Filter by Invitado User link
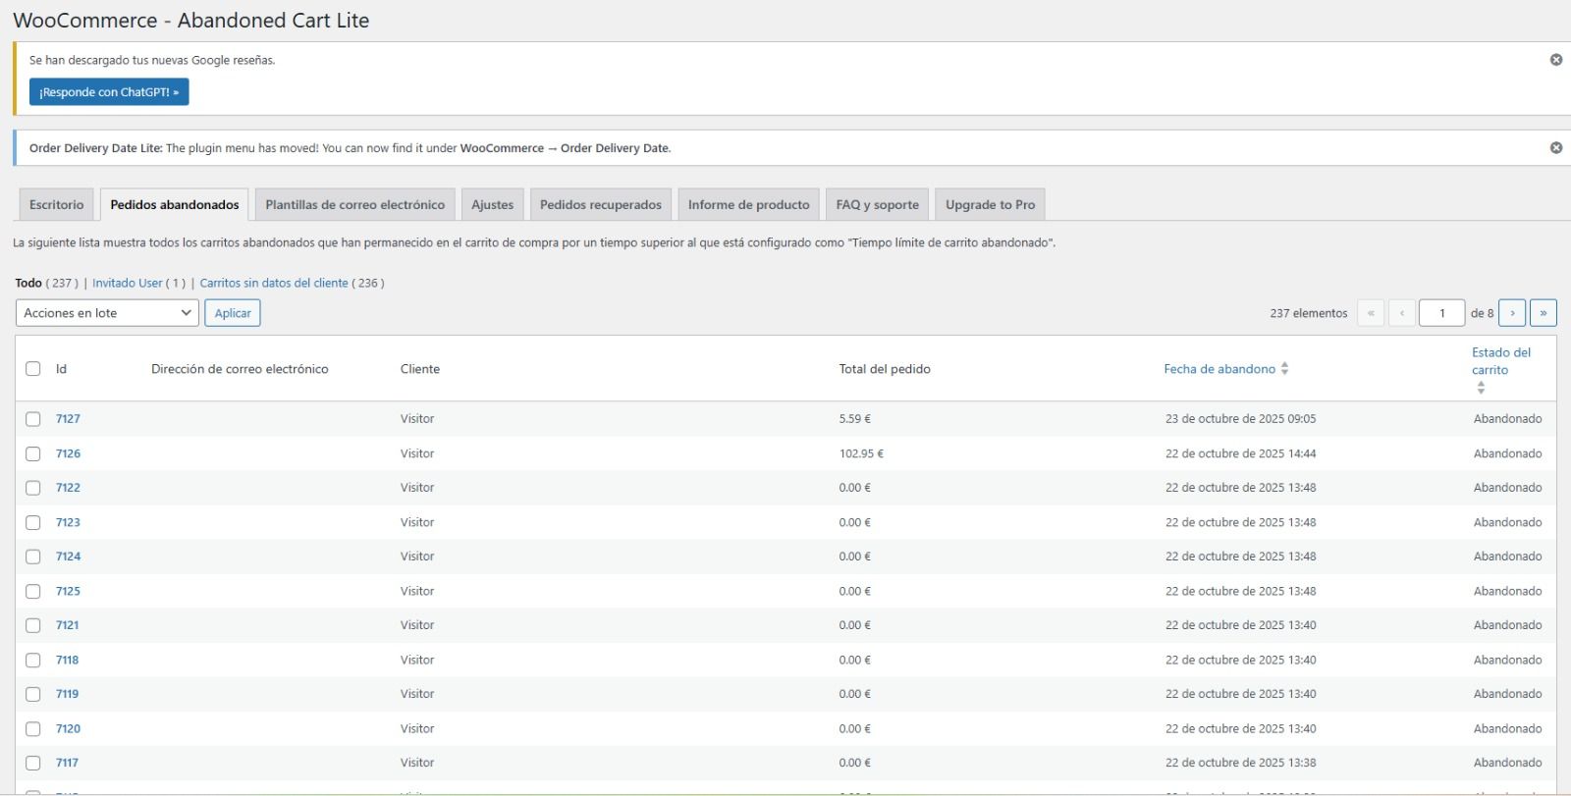1571x796 pixels. click(128, 283)
